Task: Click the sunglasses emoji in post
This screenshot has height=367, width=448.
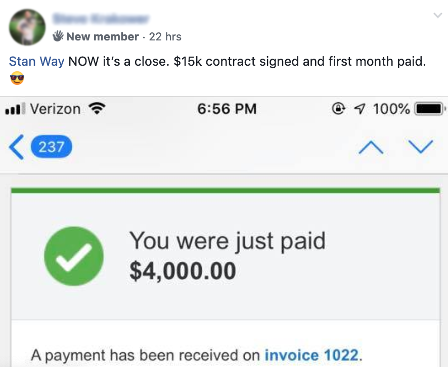Action: pyautogui.click(x=17, y=79)
